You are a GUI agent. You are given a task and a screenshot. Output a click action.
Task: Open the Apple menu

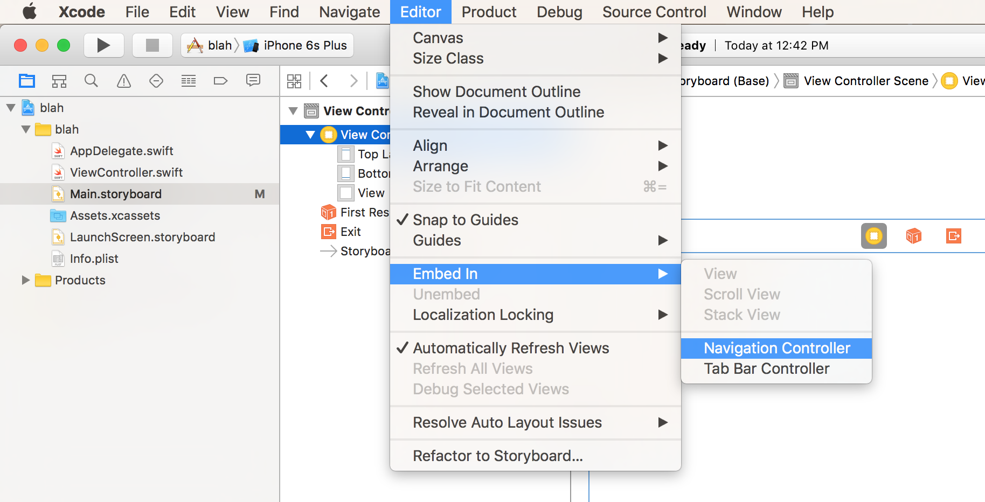30,12
